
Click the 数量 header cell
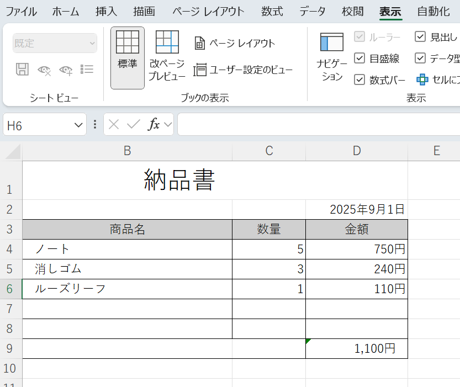[269, 229]
